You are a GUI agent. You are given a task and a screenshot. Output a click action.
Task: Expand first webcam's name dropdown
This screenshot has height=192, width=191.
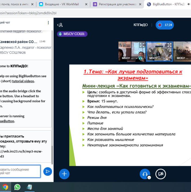[137, 58]
